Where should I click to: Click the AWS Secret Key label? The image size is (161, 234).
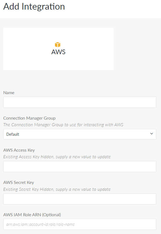pyautogui.click(x=19, y=183)
